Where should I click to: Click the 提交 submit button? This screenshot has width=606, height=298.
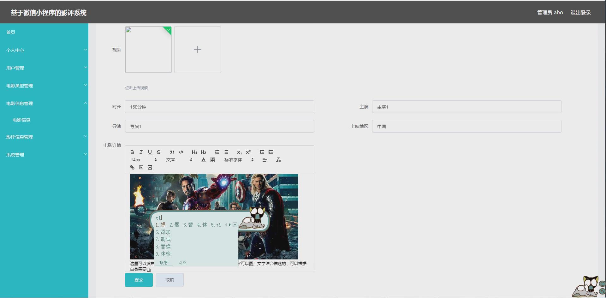pyautogui.click(x=139, y=280)
